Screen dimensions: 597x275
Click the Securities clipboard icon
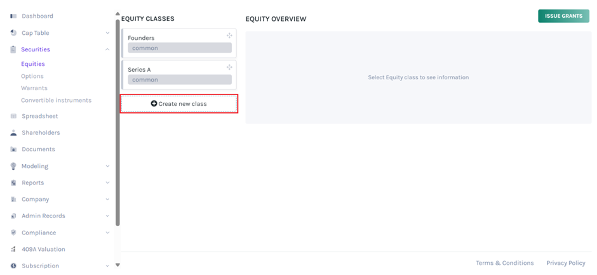point(13,49)
